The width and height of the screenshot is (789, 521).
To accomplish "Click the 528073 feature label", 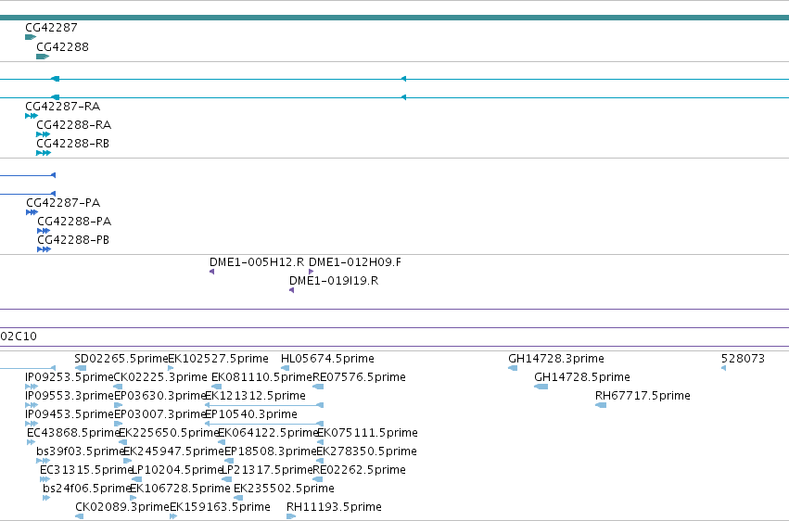I will (x=743, y=359).
